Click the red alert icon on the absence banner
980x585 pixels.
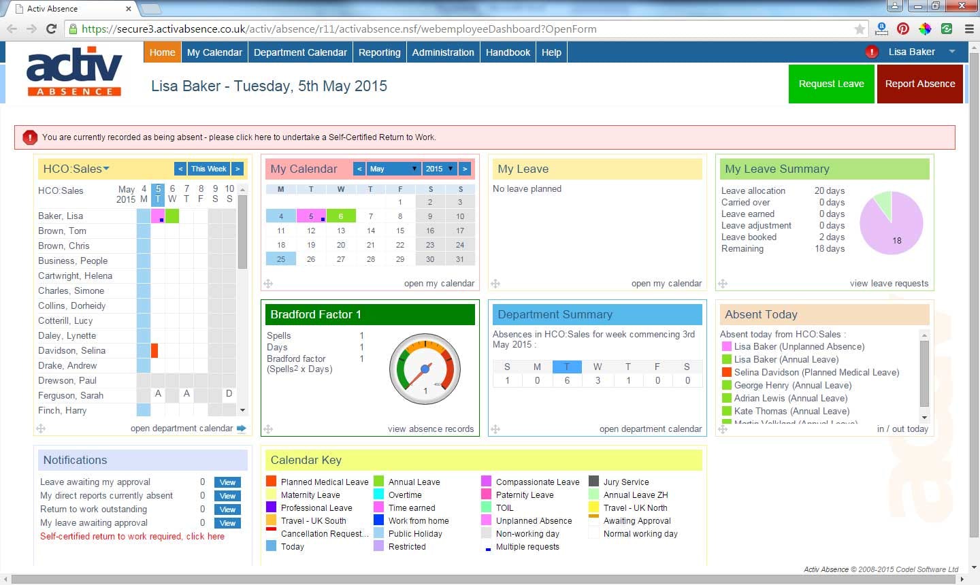[30, 137]
